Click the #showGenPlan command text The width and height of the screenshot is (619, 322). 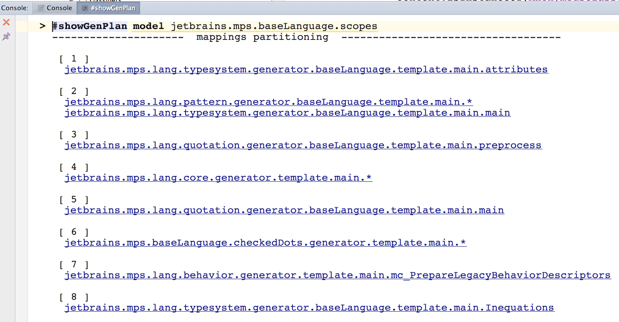pyautogui.click(x=90, y=26)
